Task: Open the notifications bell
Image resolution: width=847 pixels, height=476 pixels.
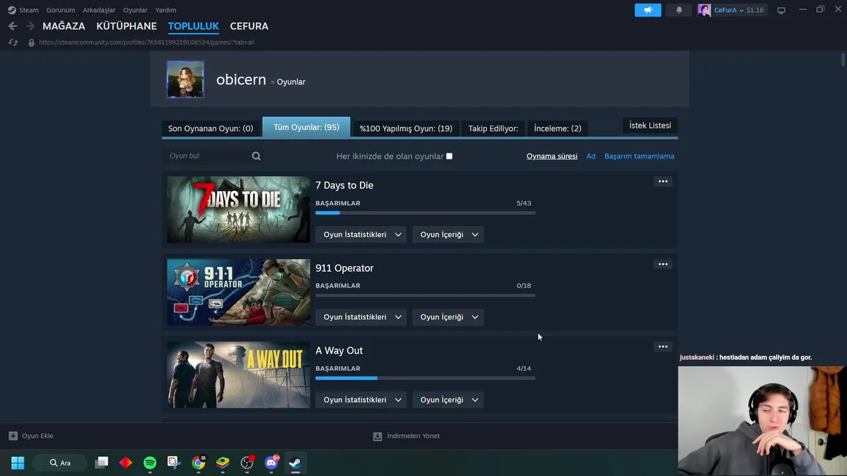Action: [679, 10]
